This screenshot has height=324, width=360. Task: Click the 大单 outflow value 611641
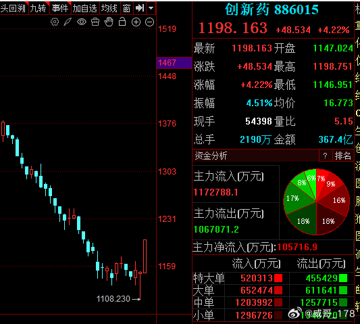click(x=321, y=290)
